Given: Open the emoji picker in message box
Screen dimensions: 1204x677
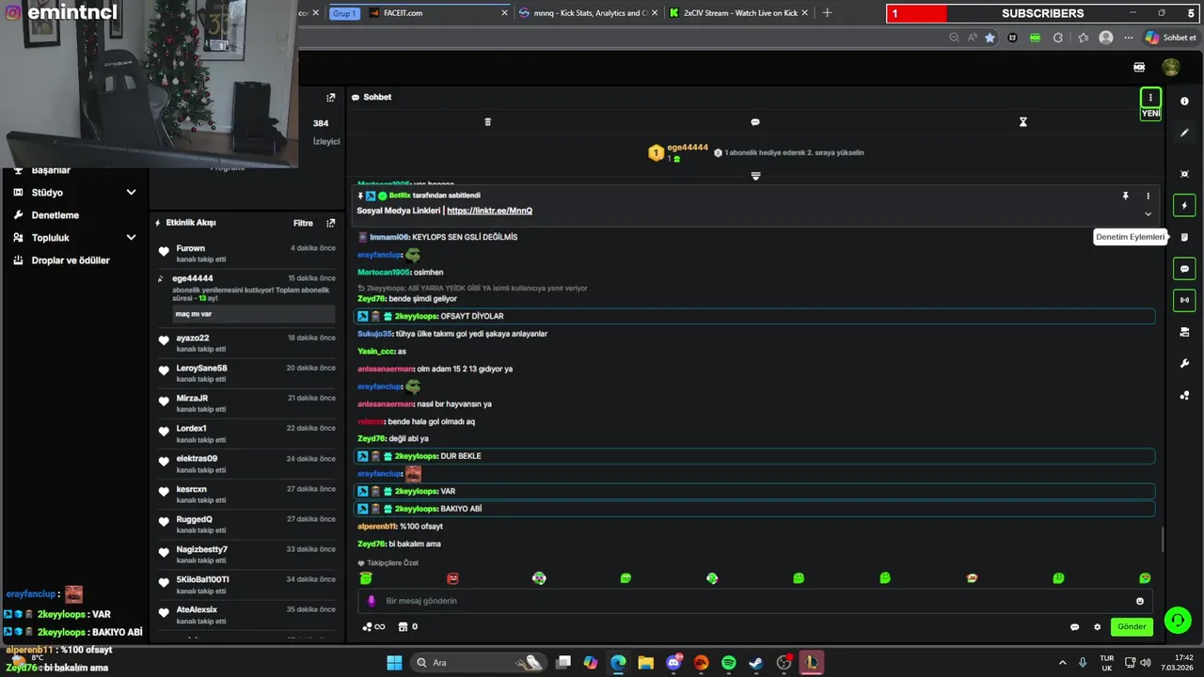Looking at the screenshot, I should tap(1140, 601).
